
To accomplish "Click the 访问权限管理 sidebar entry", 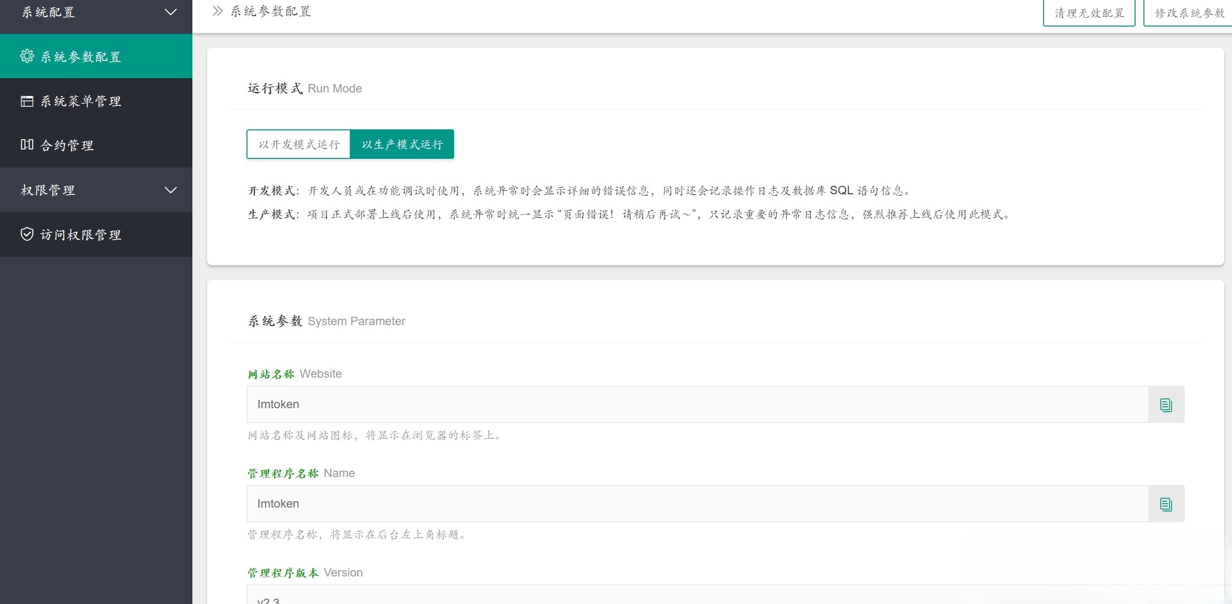I will [81, 235].
